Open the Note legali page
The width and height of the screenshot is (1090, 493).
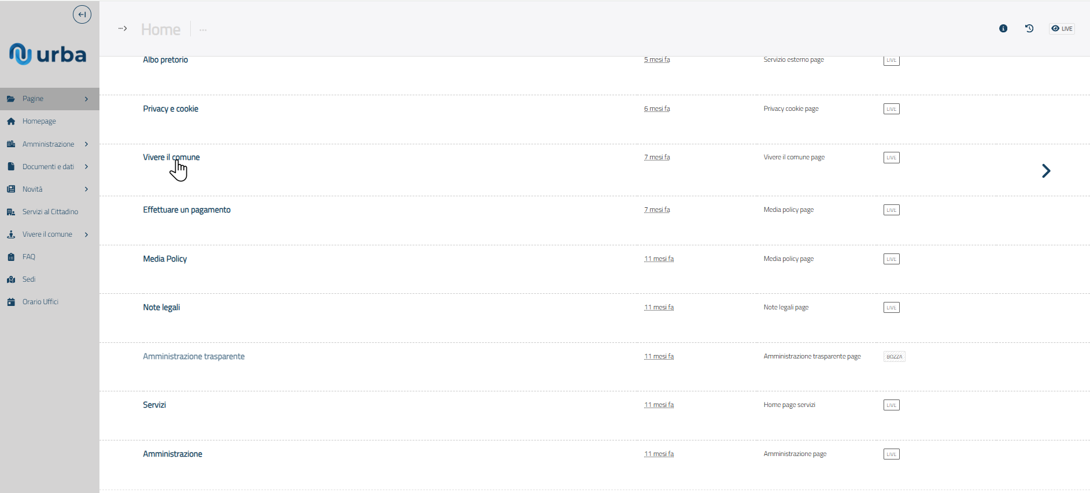pos(161,308)
